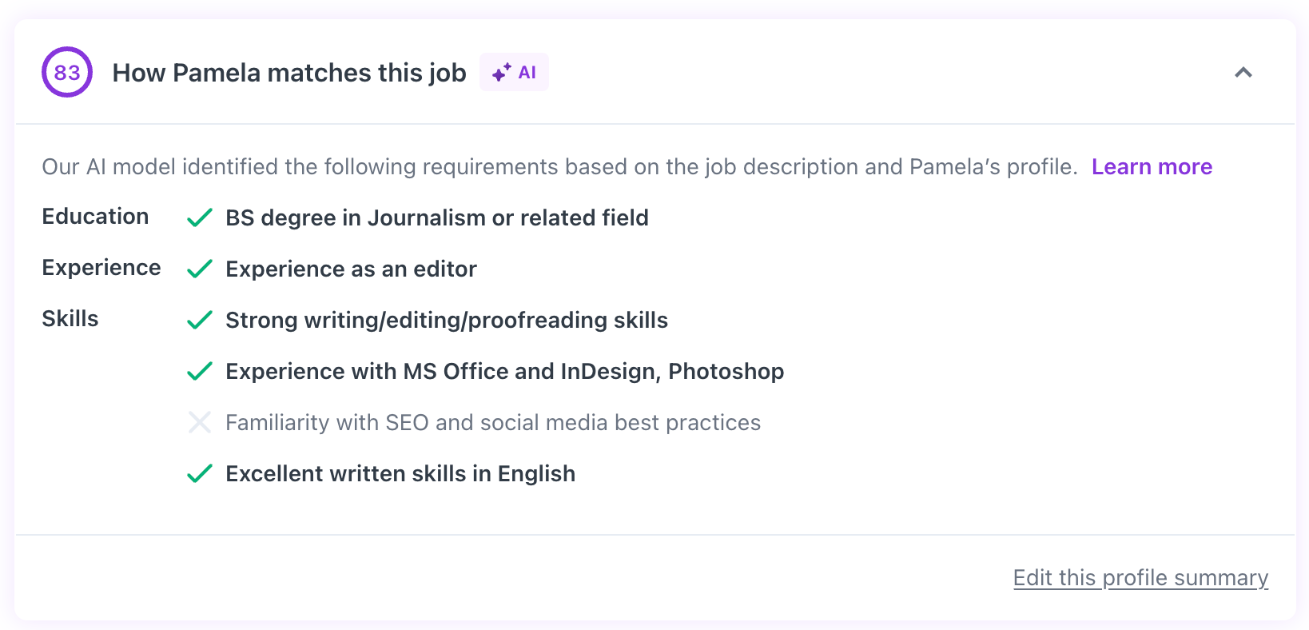
Task: Click the gray X beside SEO familiarity requirement
Action: tap(199, 422)
